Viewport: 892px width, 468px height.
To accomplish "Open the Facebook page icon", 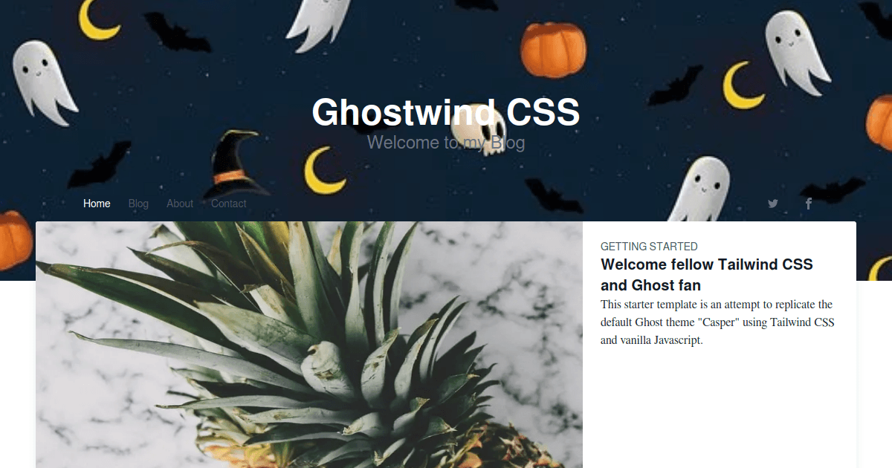I will [x=809, y=204].
